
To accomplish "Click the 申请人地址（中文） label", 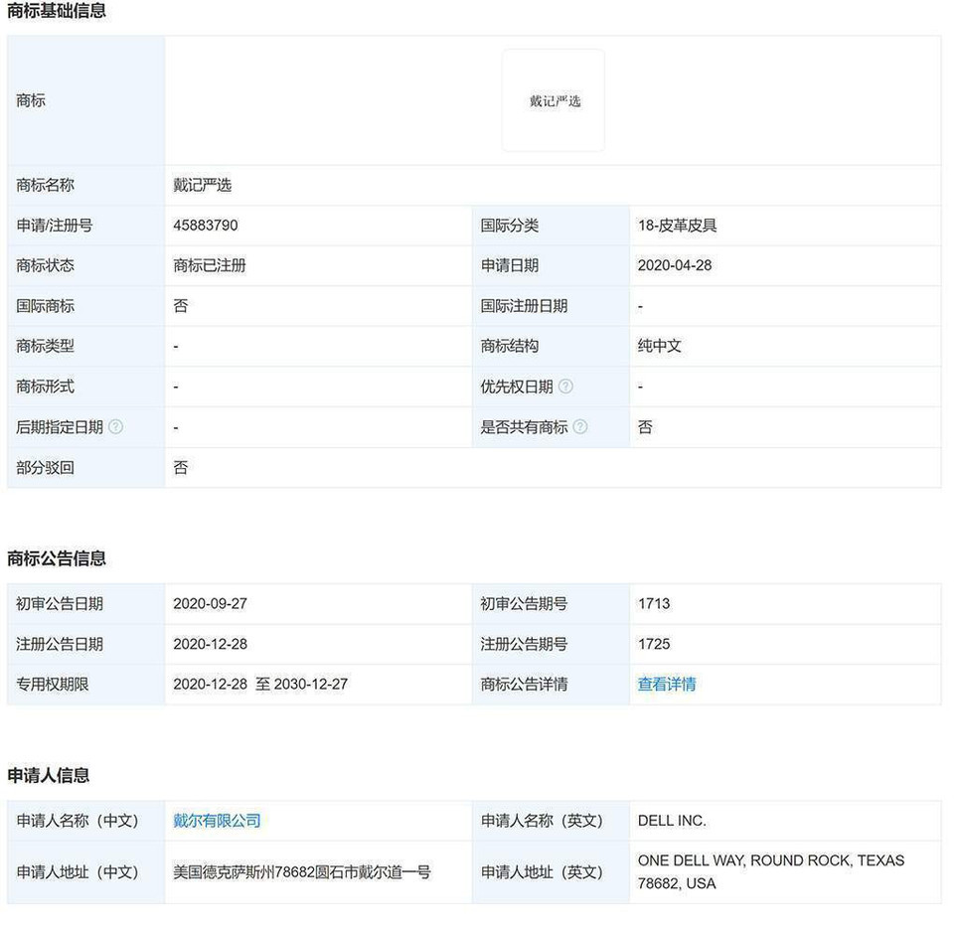I will [78, 872].
